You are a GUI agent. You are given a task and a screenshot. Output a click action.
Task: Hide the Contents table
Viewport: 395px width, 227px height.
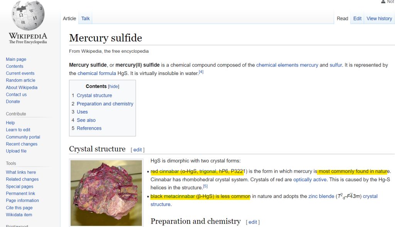pyautogui.click(x=114, y=87)
